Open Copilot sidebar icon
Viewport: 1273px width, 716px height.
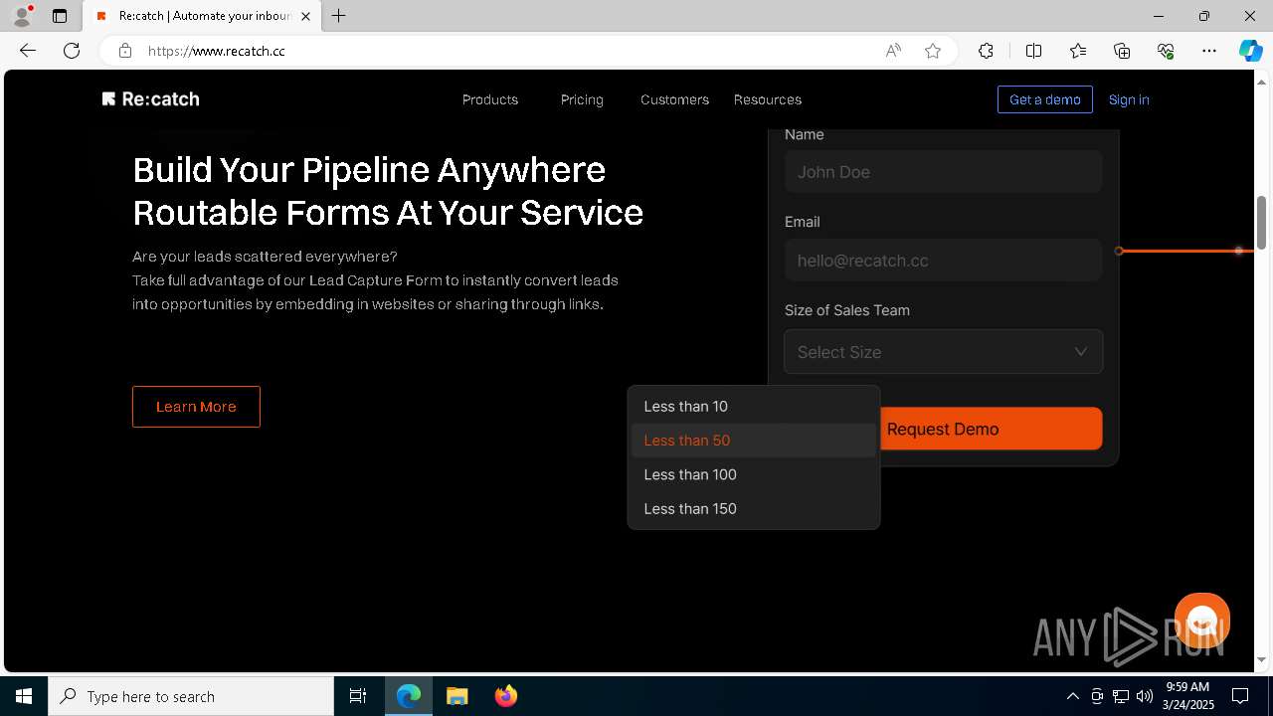coord(1250,51)
